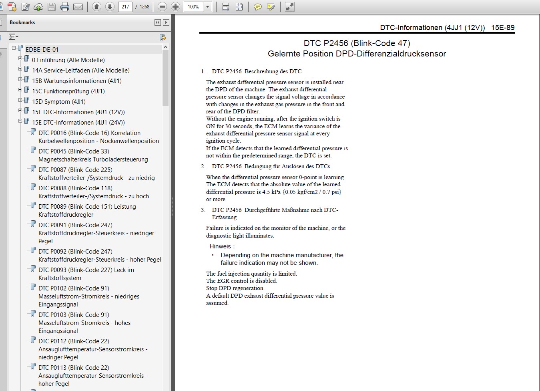Expand the '15B Wartungsinformationen (4JJ1)' bookmark
The height and width of the screenshot is (391, 540).
click(20, 79)
